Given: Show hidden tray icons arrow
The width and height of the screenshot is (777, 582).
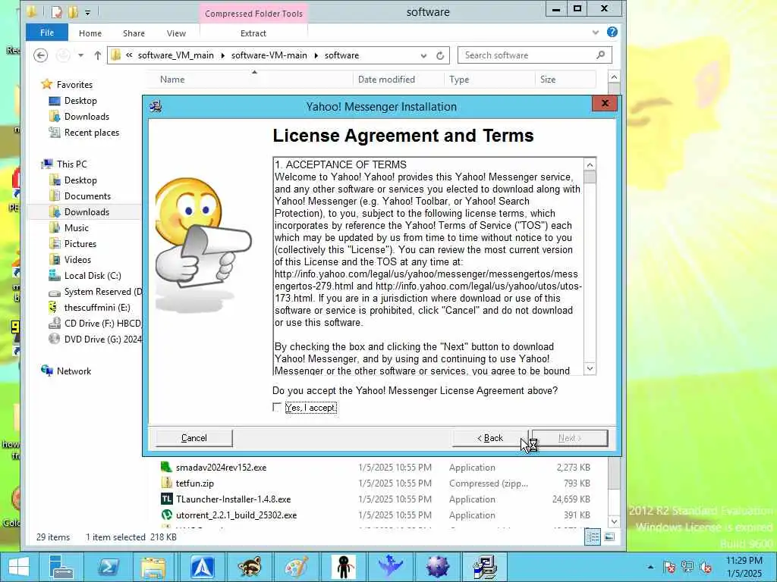Looking at the screenshot, I should point(650,567).
